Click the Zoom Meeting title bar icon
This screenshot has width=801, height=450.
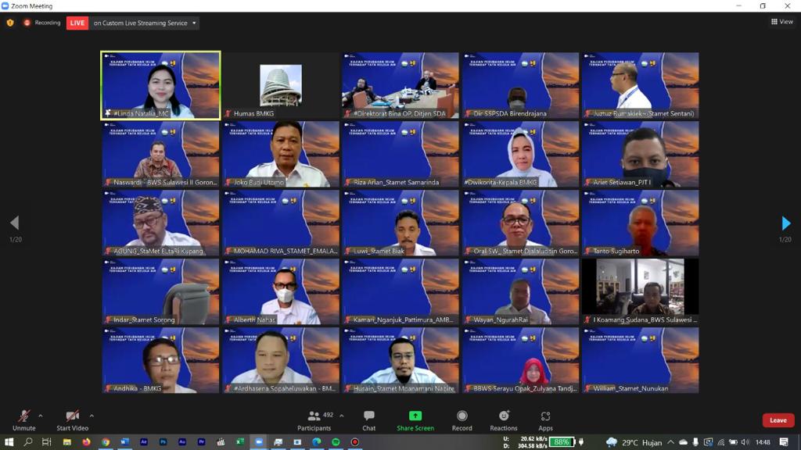8,6
